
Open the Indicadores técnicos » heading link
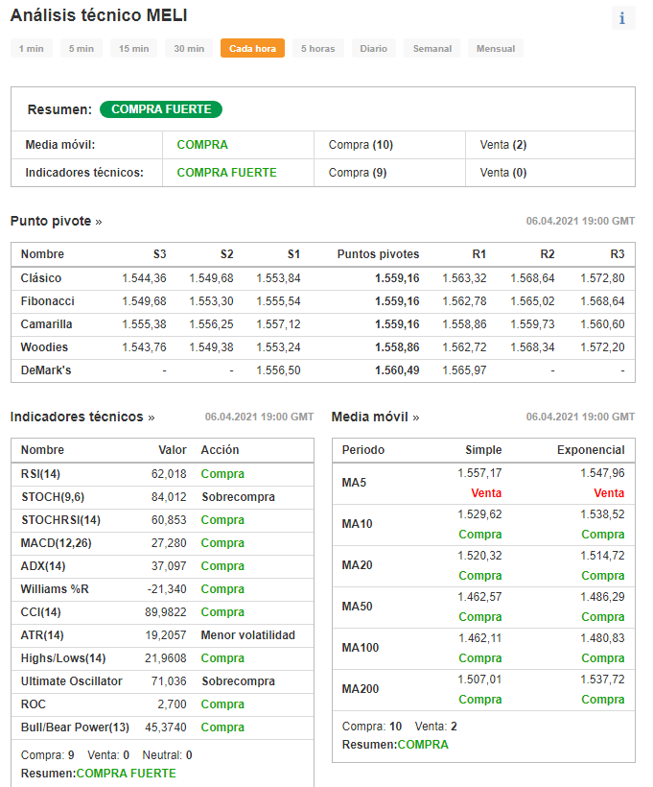tap(82, 417)
